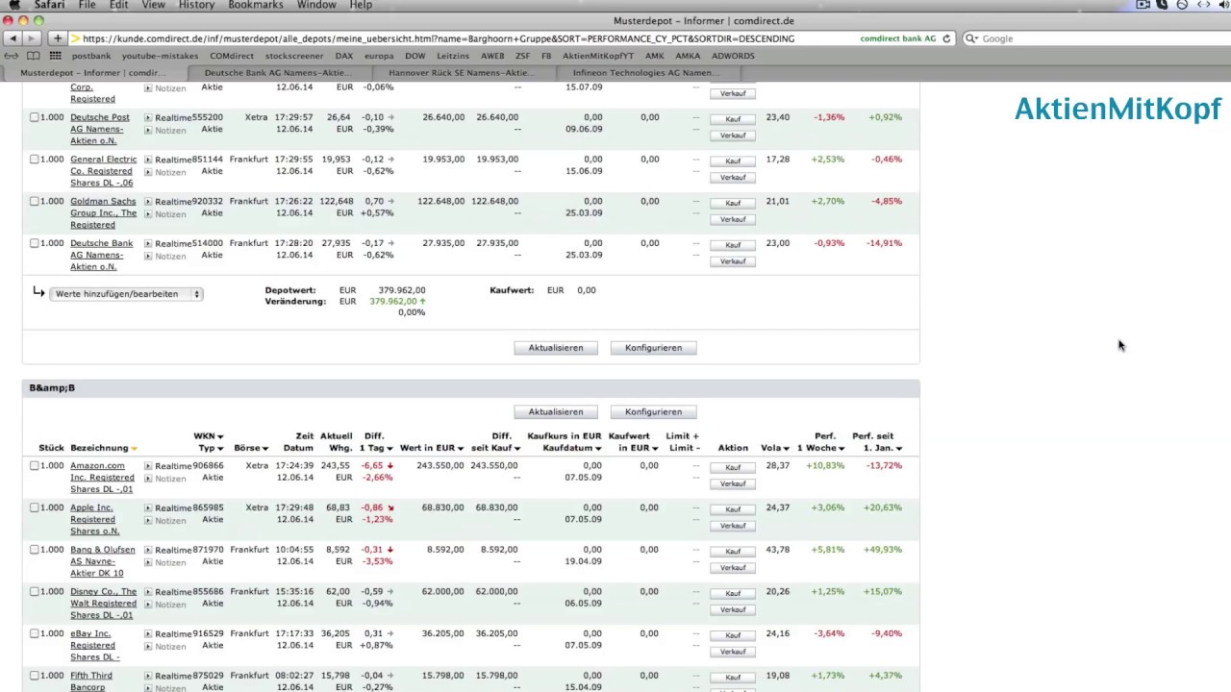Image resolution: width=1231 pixels, height=692 pixels.
Task: Click the Google search field
Action: [1094, 38]
